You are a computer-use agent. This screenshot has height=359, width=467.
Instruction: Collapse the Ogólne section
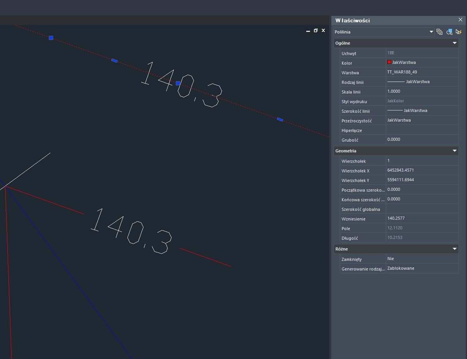click(454, 43)
